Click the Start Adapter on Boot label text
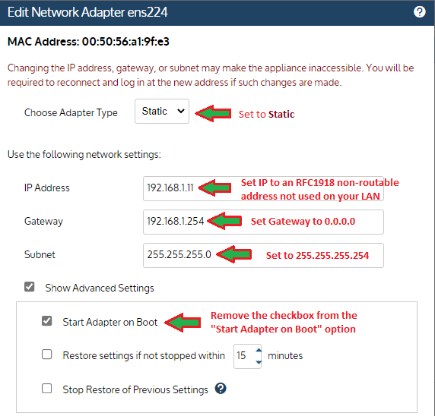The width and height of the screenshot is (435, 416). click(x=110, y=322)
